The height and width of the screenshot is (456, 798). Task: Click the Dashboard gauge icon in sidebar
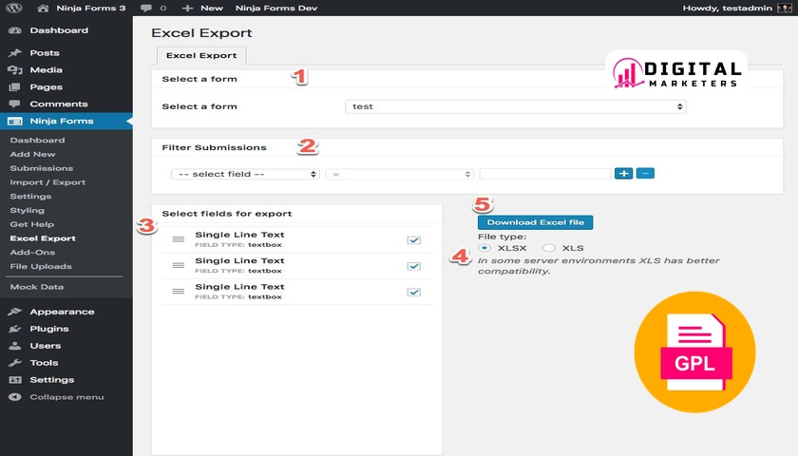click(x=15, y=30)
